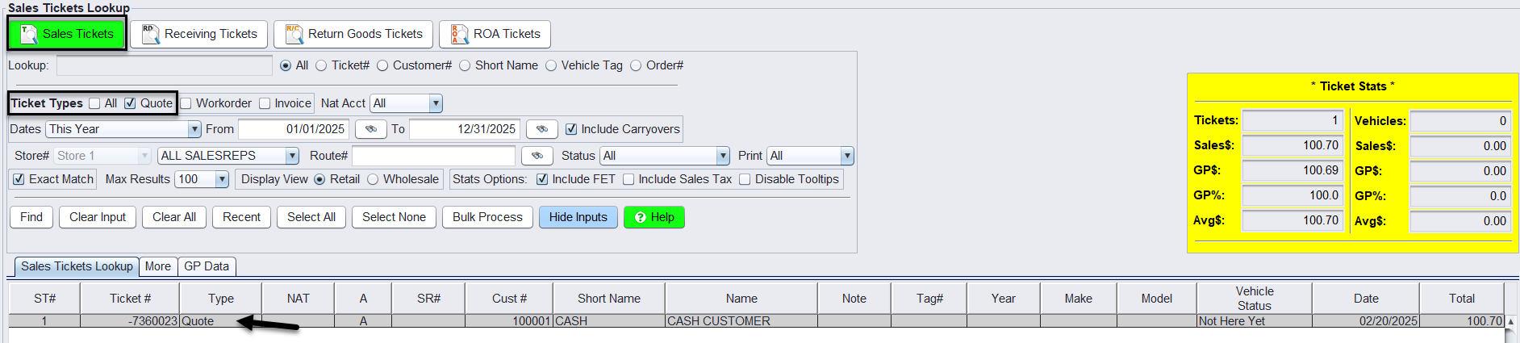This screenshot has width=1520, height=343.
Task: Click the Route# lookup icon
Action: tap(537, 156)
